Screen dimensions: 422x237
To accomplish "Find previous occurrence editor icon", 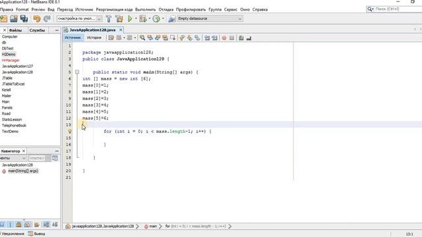I will pos(150,38).
